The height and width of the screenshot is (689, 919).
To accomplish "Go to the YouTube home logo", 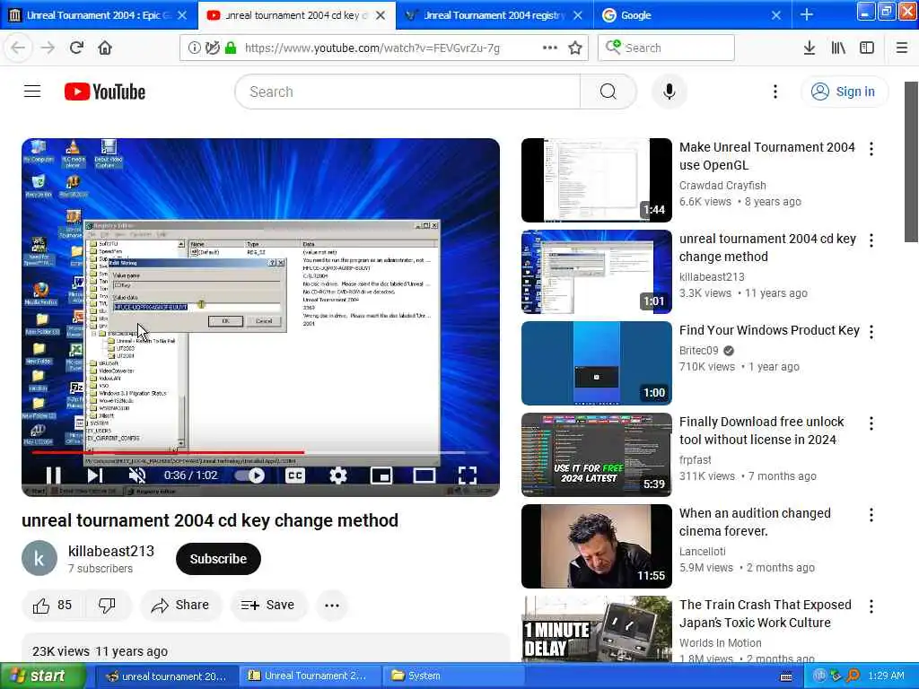I will click(105, 92).
